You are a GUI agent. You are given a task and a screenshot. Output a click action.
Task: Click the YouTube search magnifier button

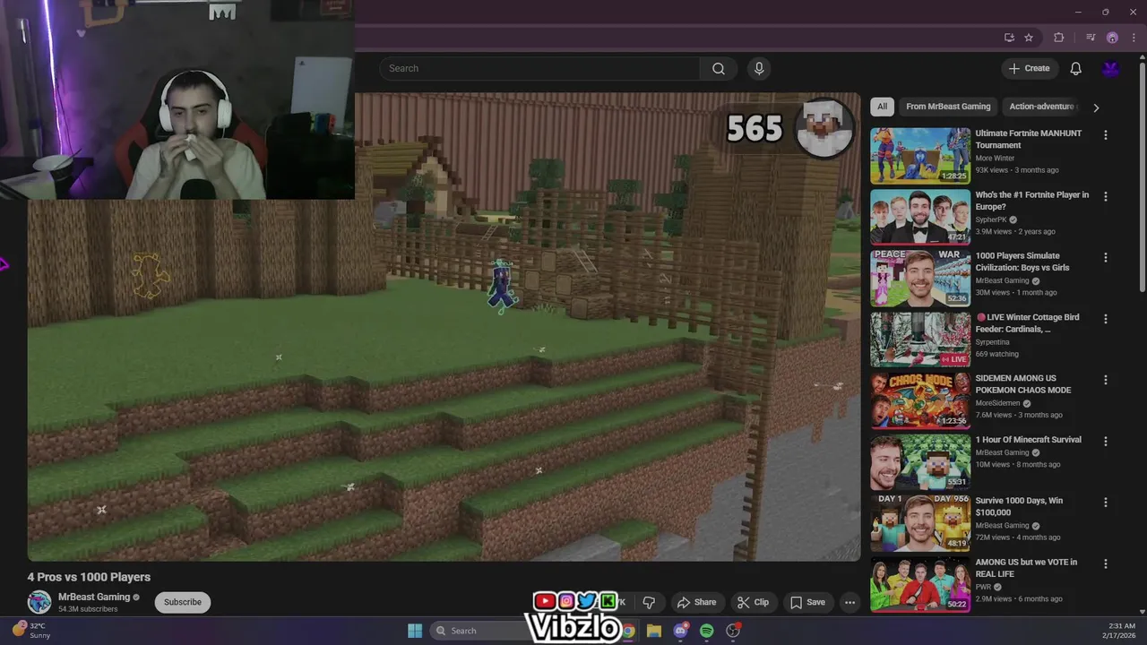pyautogui.click(x=719, y=69)
